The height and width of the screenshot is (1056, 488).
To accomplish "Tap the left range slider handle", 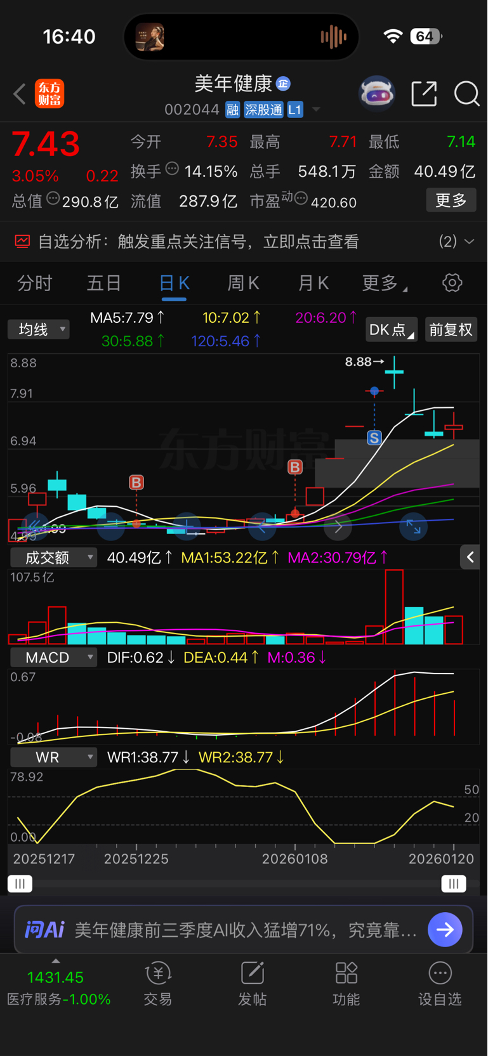I will click(x=20, y=883).
